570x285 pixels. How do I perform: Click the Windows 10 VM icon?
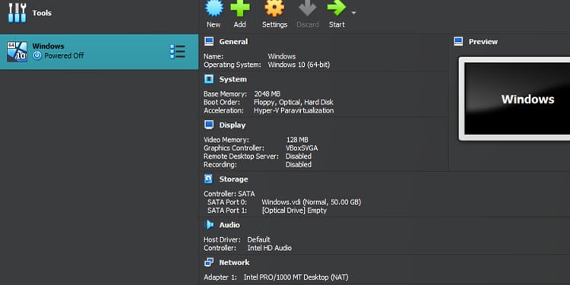[17, 52]
